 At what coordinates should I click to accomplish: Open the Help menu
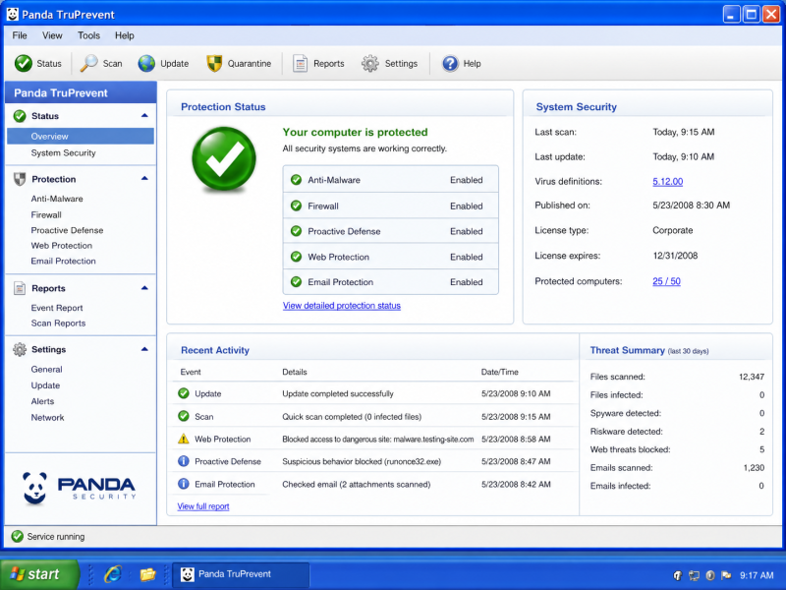point(125,35)
